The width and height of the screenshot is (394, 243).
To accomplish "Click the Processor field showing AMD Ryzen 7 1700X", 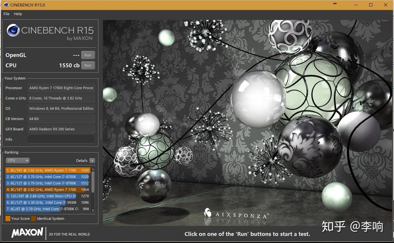I will [61, 88].
